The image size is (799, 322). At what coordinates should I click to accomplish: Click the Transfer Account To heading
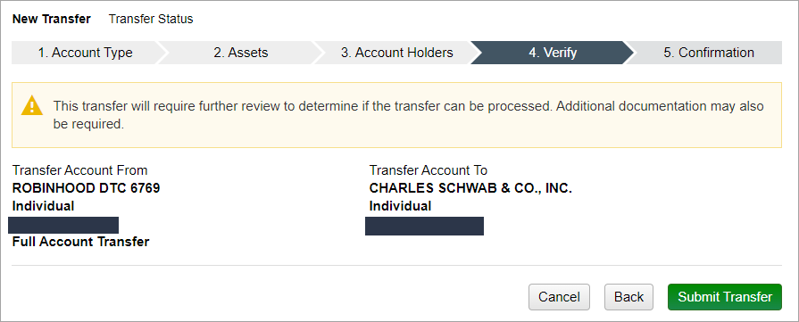[429, 170]
